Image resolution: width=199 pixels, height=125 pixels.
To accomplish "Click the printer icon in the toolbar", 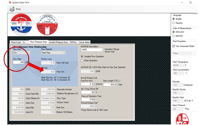I will tap(12, 9).
